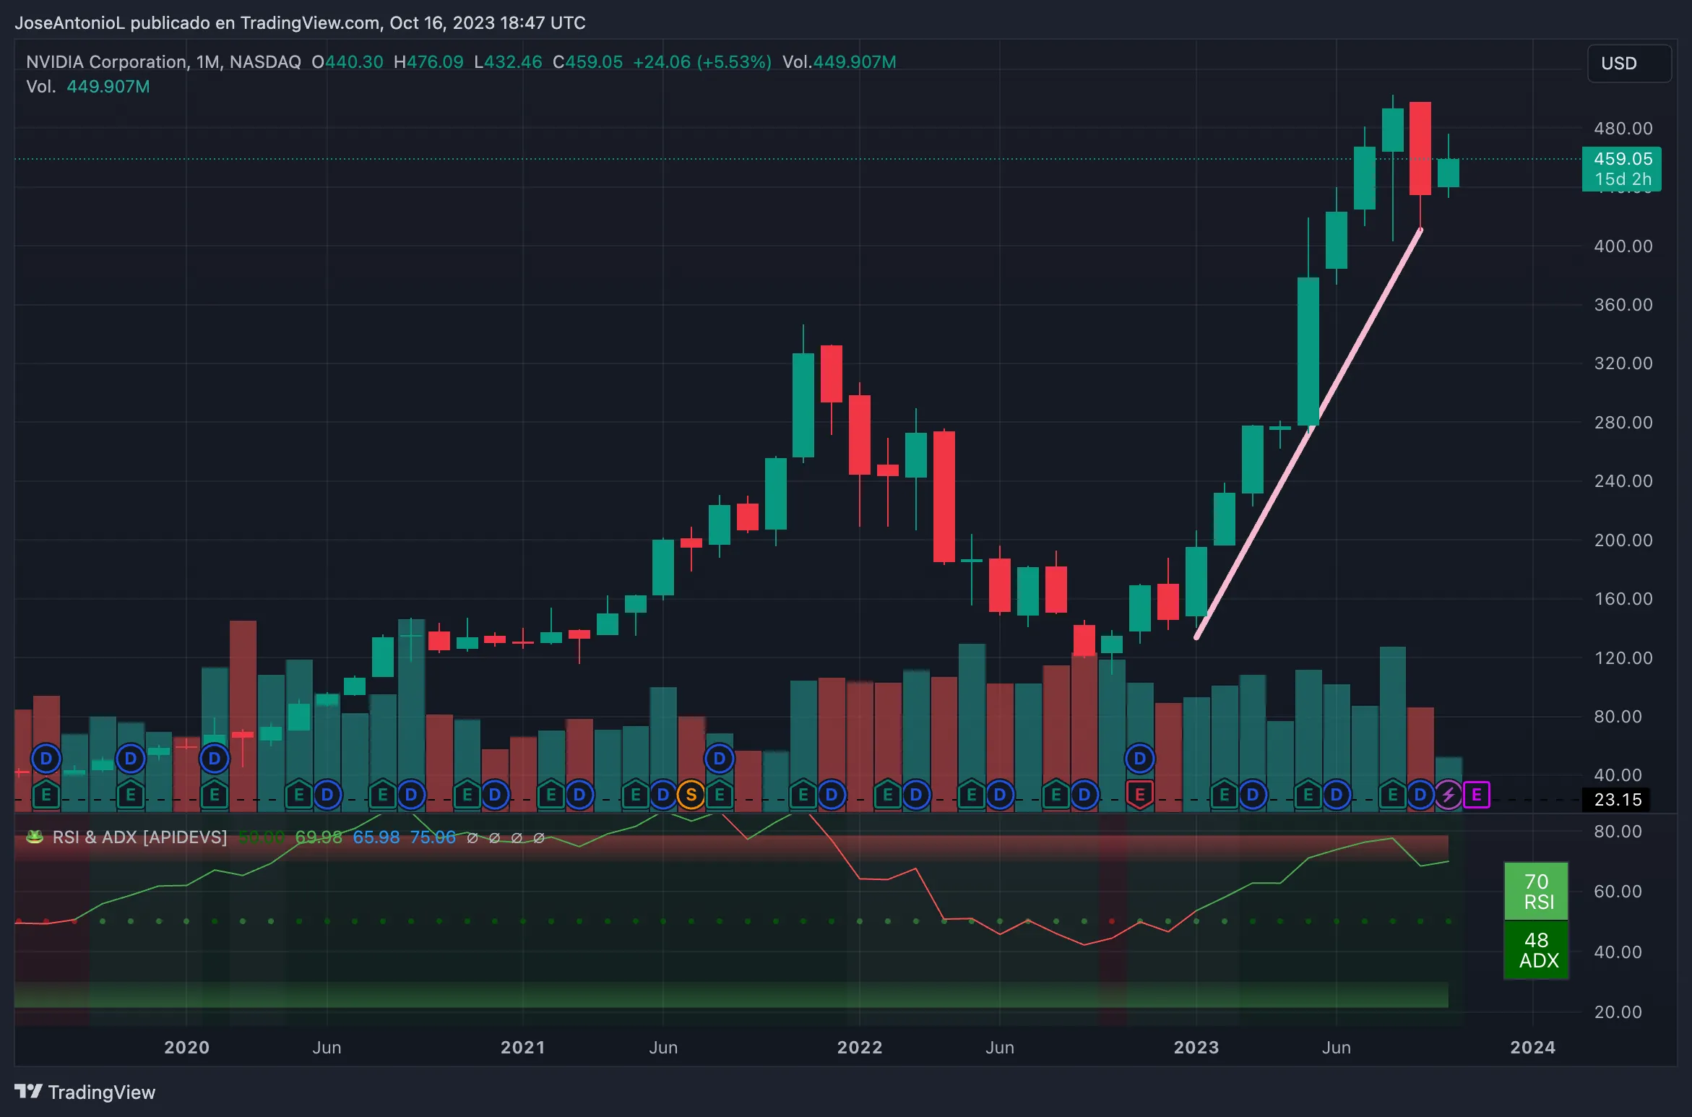Click the orange S split marker
Image resolution: width=1692 pixels, height=1117 pixels.
pos(691,795)
